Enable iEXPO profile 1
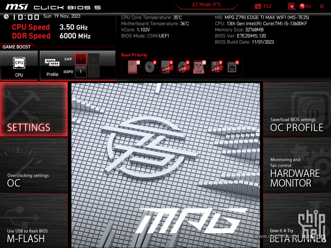 81,72
